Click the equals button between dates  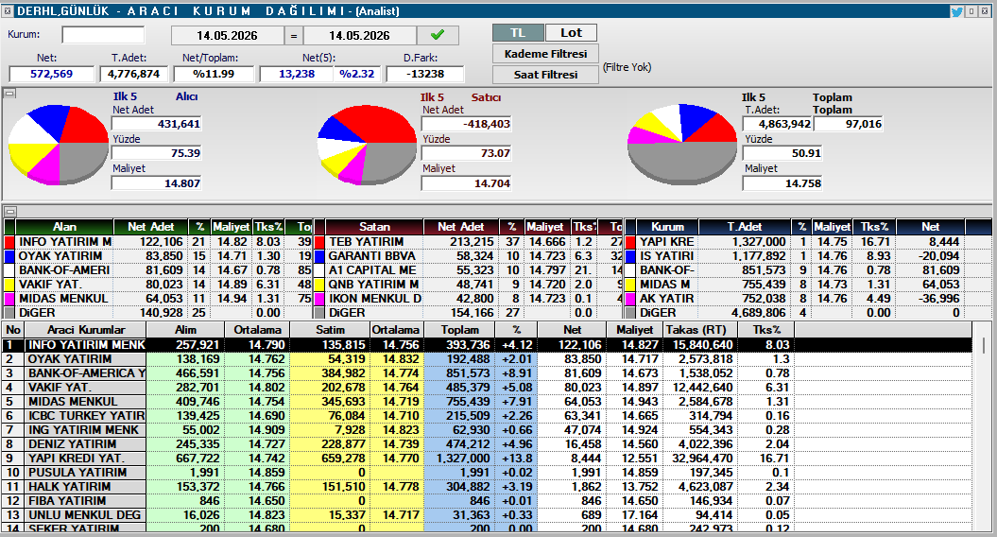point(293,36)
